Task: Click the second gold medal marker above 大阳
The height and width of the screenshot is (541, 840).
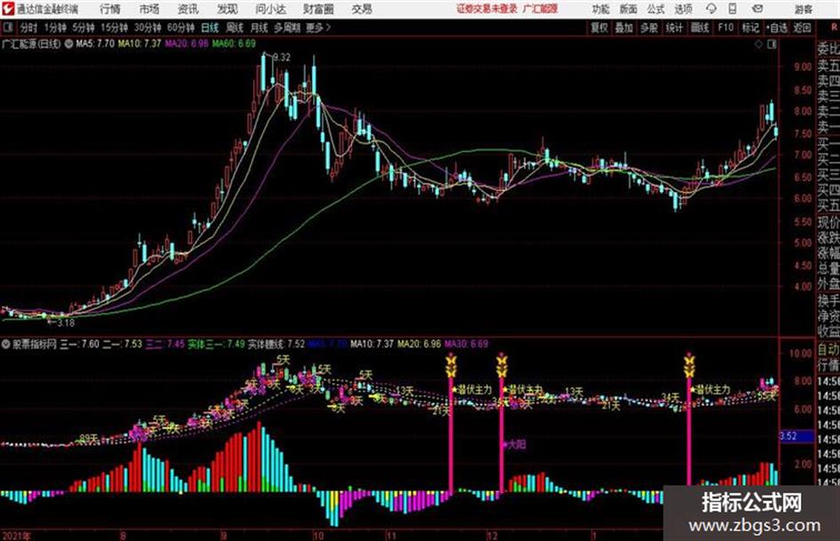Action: 501,365
